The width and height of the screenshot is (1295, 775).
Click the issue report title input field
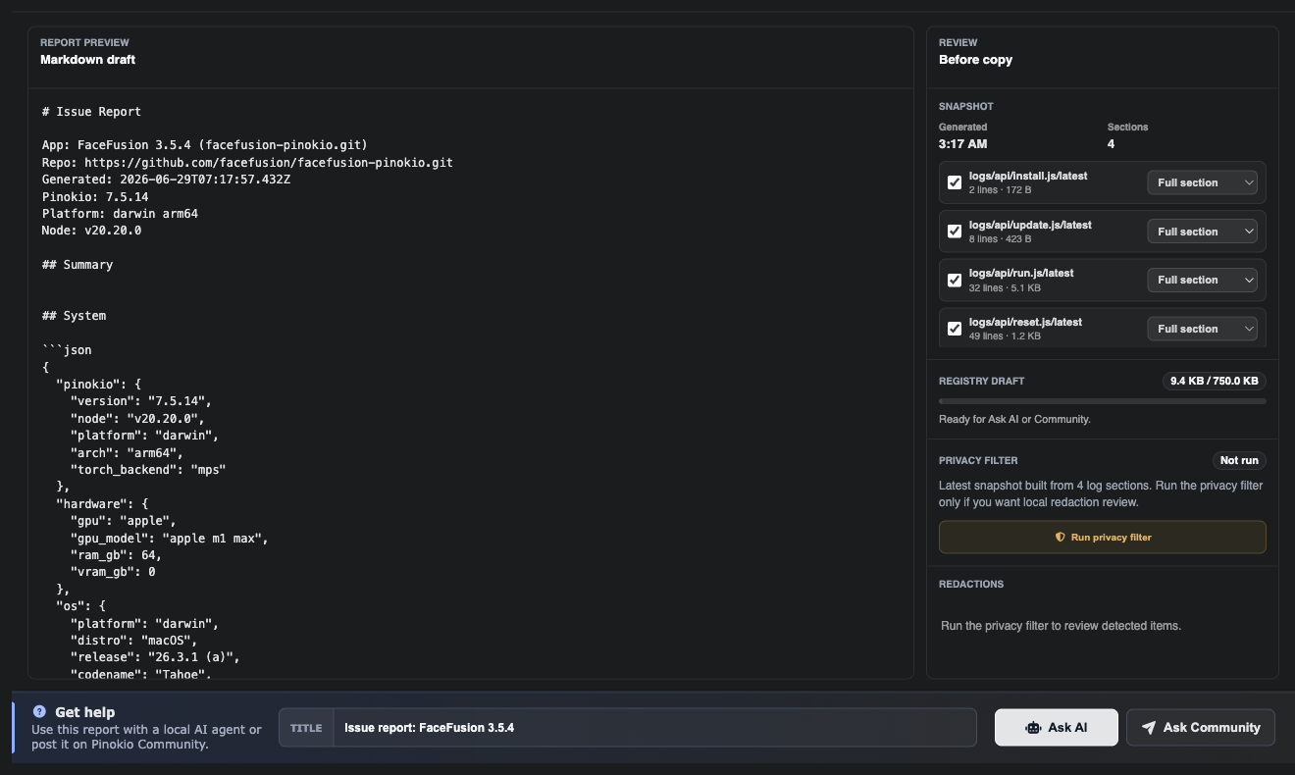654,728
